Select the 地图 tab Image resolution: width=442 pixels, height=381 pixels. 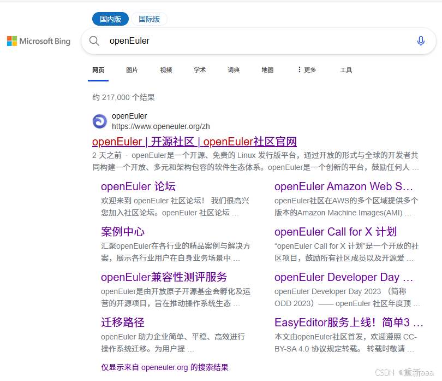[267, 70]
